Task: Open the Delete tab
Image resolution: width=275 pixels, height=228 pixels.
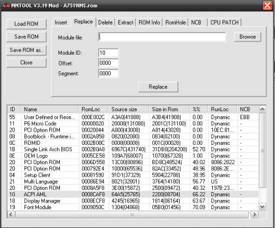Action: tap(106, 22)
